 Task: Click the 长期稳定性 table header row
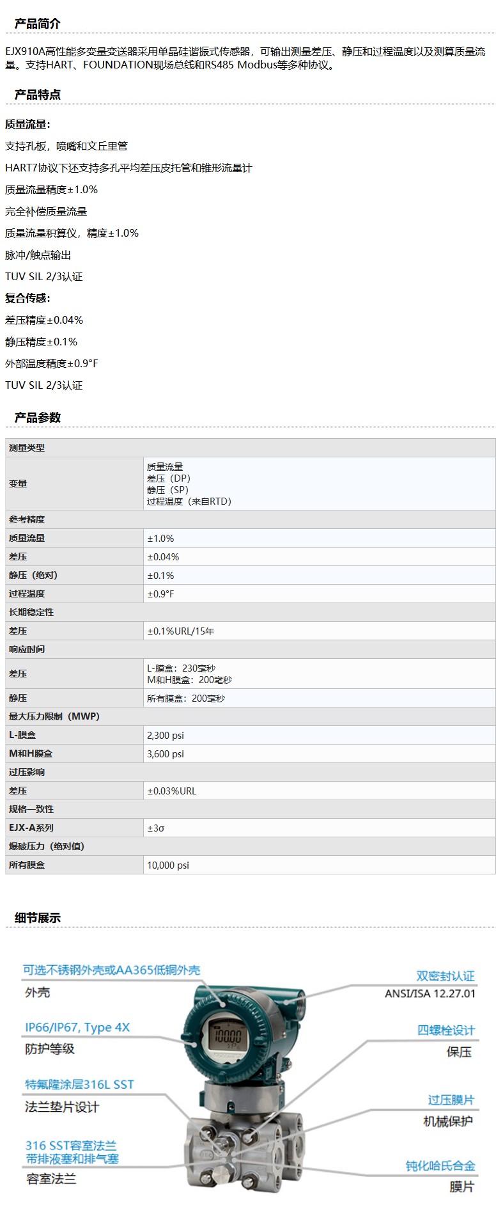pos(250,612)
